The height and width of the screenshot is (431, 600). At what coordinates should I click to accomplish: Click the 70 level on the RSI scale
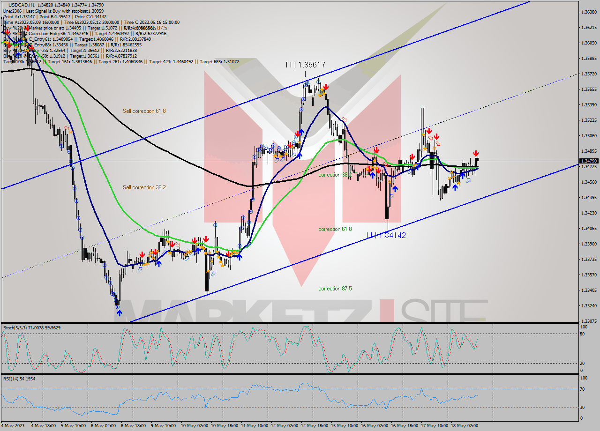coord(582,389)
